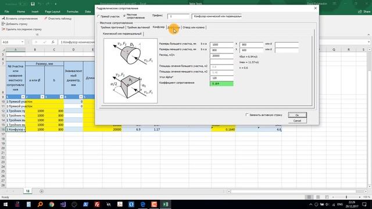Image resolution: width=372 pixels, height=209 pixels.
Task: Click the Префикс input field containing 1
Action: click(178, 16)
